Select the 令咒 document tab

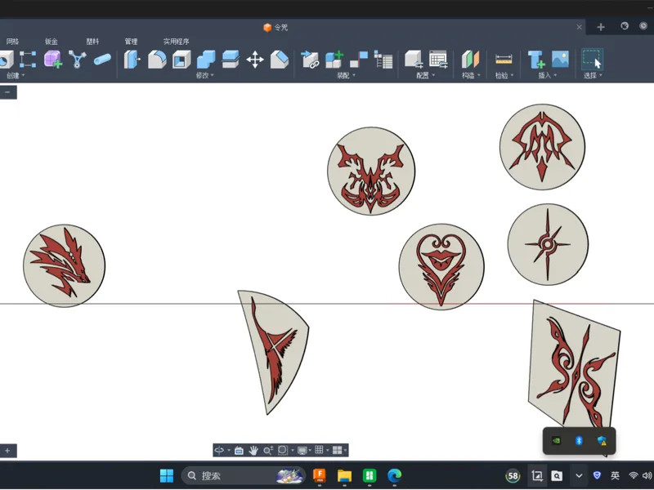coord(275,28)
